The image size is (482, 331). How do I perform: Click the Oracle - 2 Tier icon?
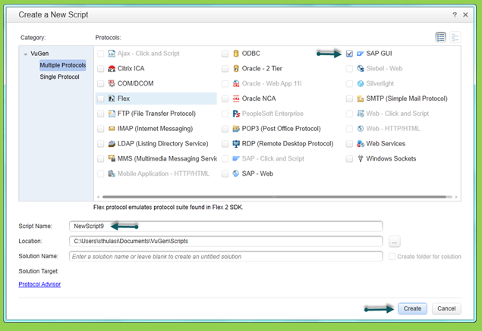236,69
